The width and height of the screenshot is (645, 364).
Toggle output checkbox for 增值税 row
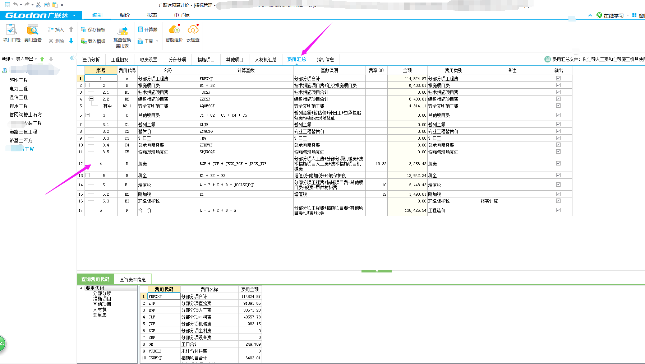coord(558,185)
